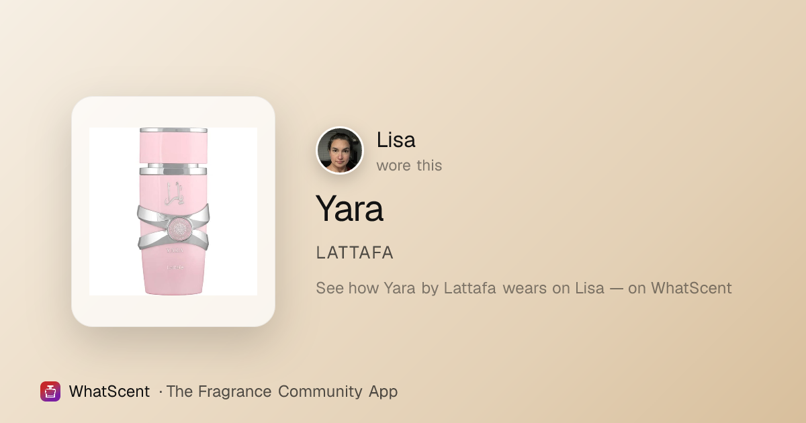Click "The Fragrance Community App" tagline
Screen dimensions: 806x423
[x=282, y=391]
